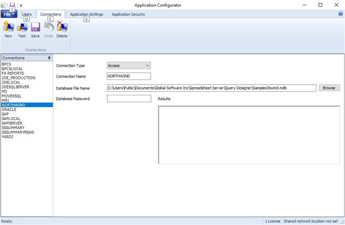The width and height of the screenshot is (345, 225).
Task: Click Shared network location not set status
Action: [x=311, y=221]
